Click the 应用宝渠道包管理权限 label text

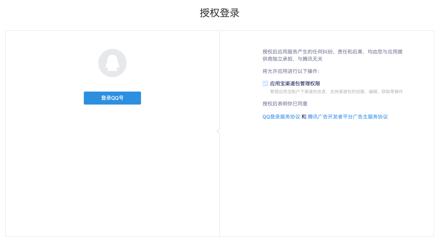(295, 83)
